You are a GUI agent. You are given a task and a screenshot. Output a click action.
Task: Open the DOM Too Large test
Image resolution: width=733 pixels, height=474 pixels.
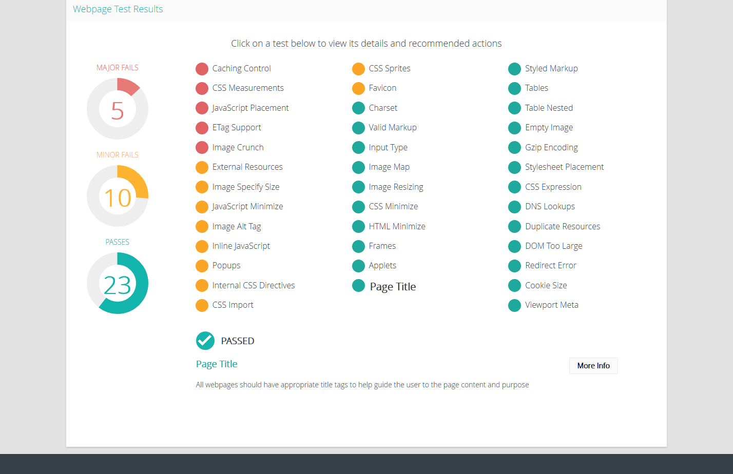tap(553, 246)
